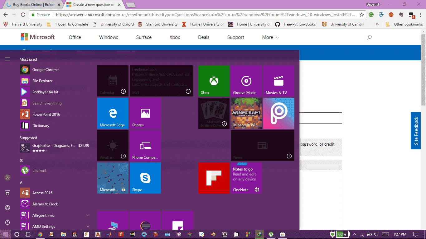426x239 pixels.
Task: Open the More dropdown in Microsoft navigation
Action: coord(270,37)
